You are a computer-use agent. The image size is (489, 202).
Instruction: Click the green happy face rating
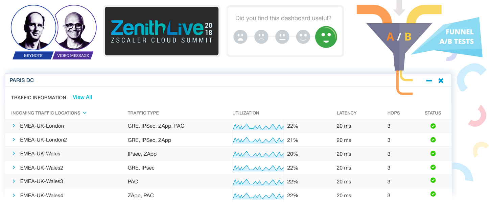(326, 36)
